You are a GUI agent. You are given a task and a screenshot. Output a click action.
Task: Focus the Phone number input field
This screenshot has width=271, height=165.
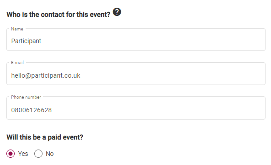[136, 108]
